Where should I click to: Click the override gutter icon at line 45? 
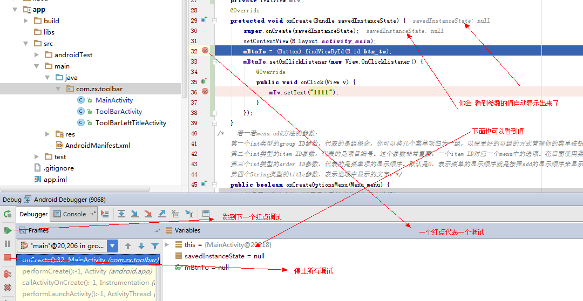click(204, 183)
